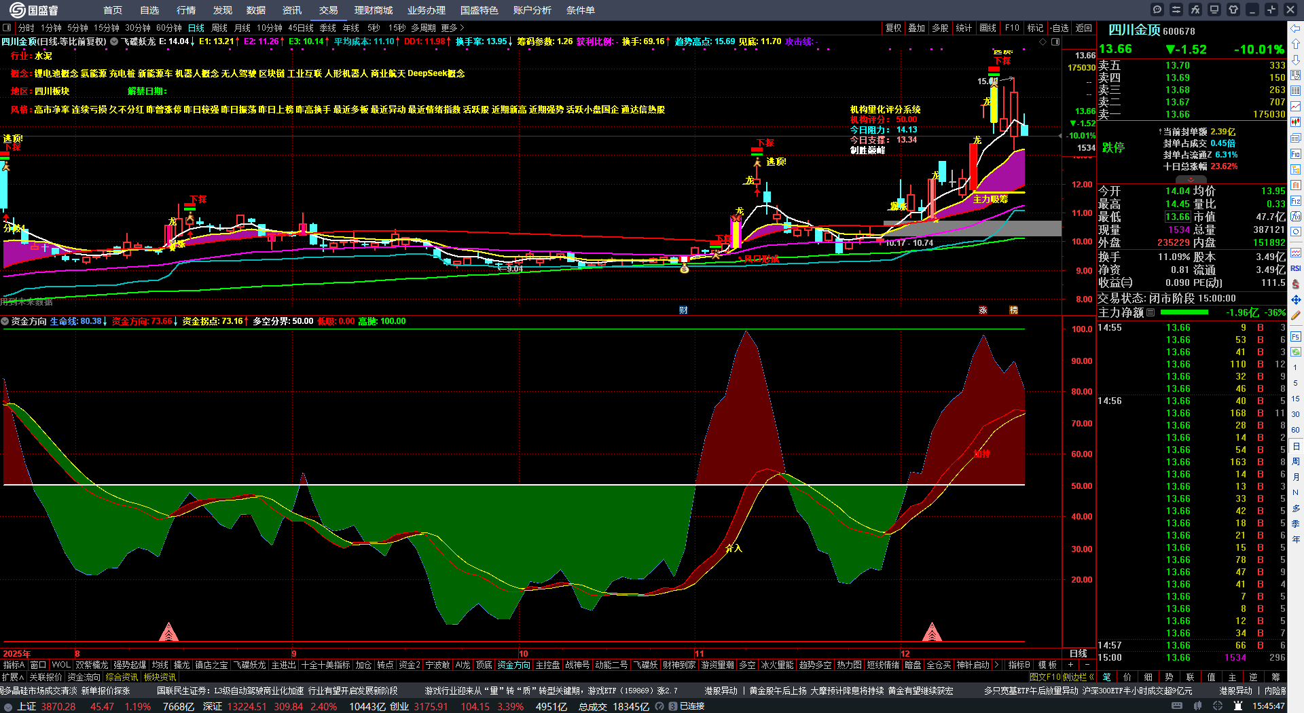
Task: Click the down arrow icon in right sidebar
Action: (x=1296, y=59)
